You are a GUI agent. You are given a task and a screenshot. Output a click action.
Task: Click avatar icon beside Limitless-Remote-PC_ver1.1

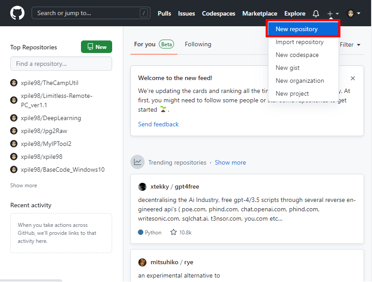click(x=14, y=101)
